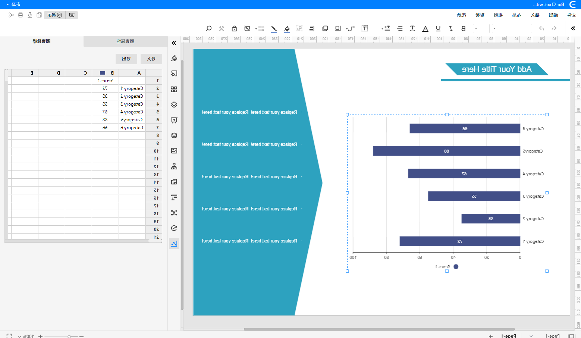Switch to the 图表数据 tab
The width and height of the screenshot is (581, 338).
41,41
